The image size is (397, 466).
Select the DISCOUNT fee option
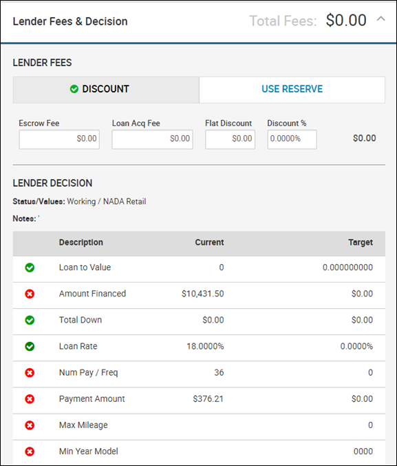tap(106, 90)
